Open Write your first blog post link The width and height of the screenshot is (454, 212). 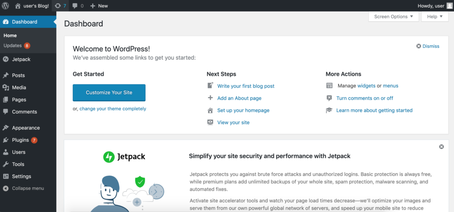pos(246,86)
